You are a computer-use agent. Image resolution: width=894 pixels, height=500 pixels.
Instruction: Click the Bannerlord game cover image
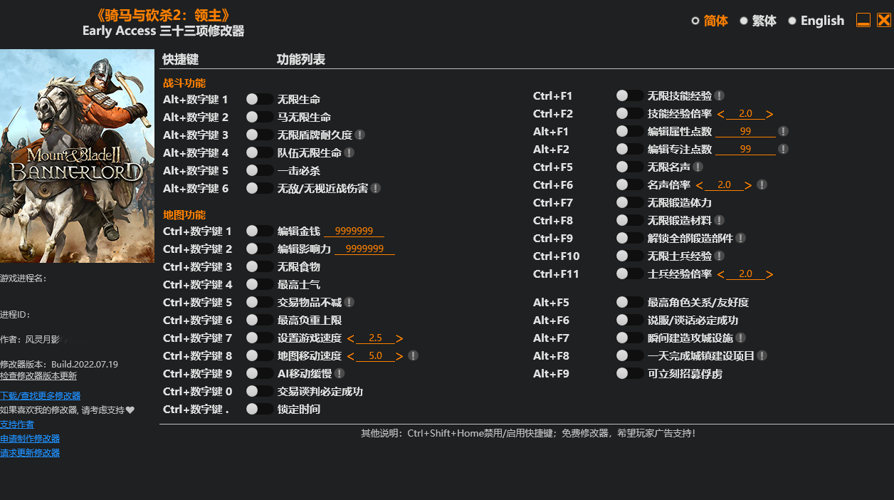click(x=77, y=156)
